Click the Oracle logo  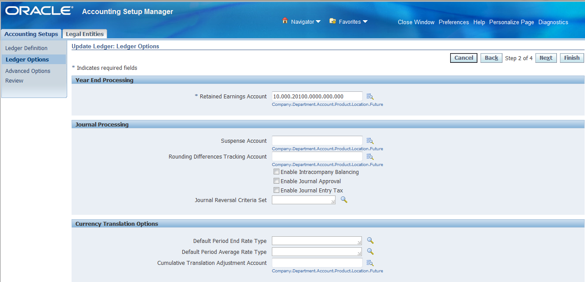(39, 11)
